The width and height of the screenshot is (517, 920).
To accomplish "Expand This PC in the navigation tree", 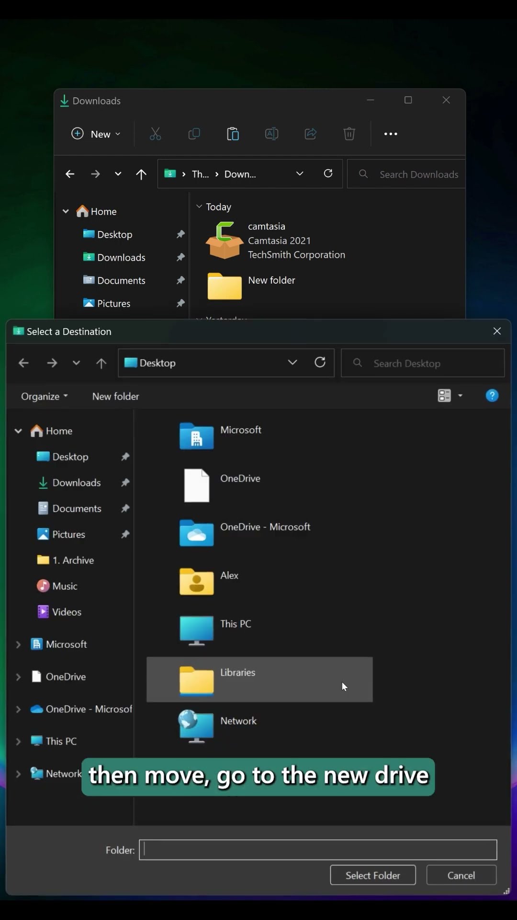I will (18, 741).
